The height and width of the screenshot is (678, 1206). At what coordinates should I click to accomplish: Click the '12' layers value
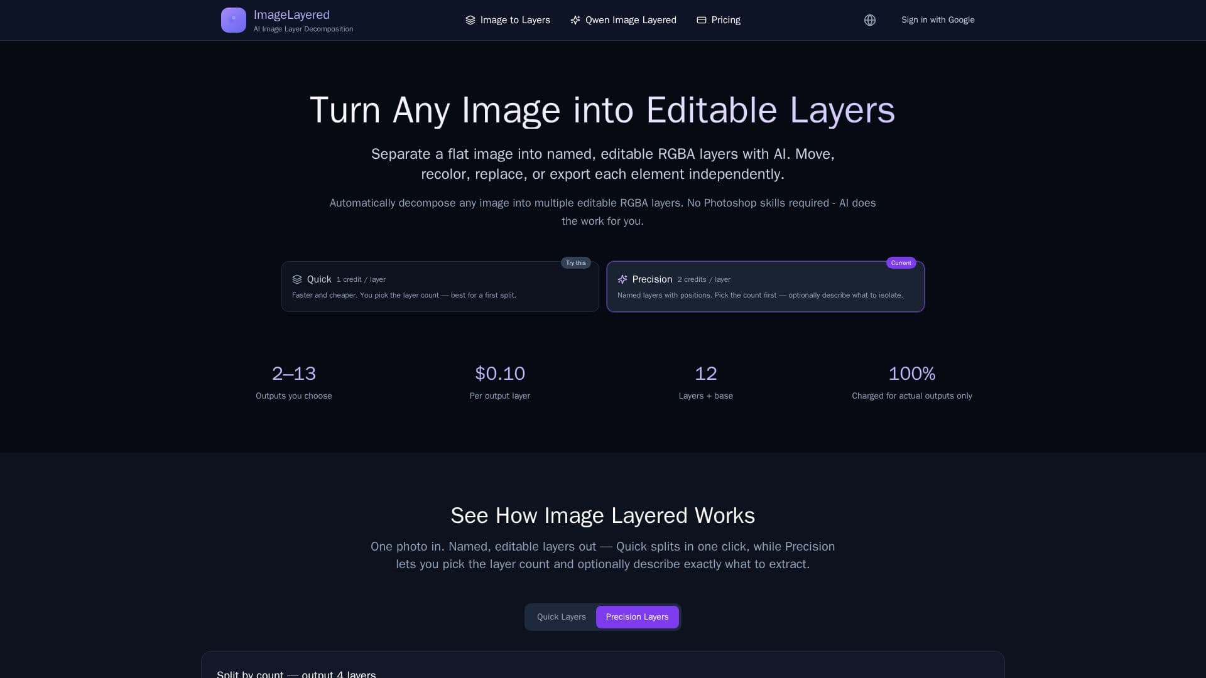706,374
